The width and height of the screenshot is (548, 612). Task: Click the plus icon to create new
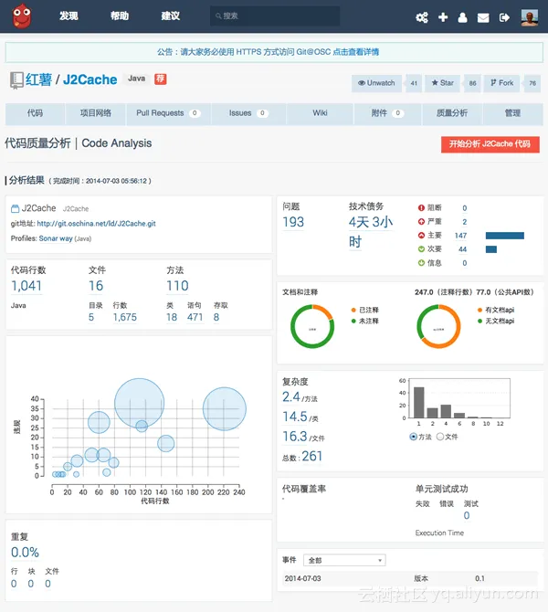coord(443,17)
